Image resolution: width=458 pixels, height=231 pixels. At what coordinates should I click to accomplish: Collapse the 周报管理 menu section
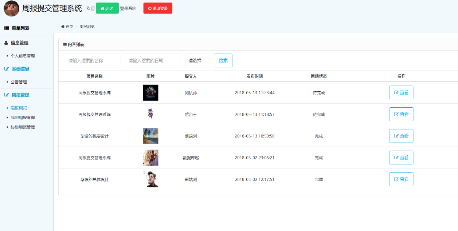tap(27, 95)
